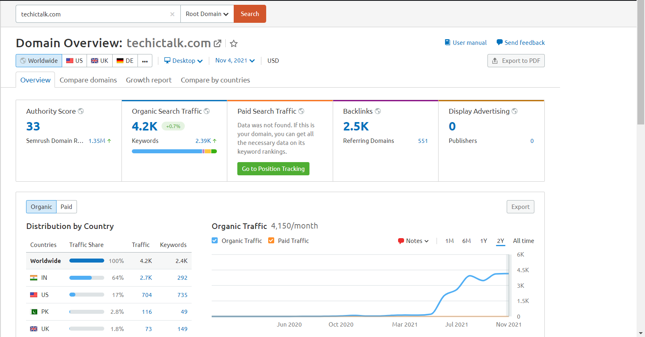Screen dimensions: 645x337
Task: Select UK database
Action: pos(100,61)
